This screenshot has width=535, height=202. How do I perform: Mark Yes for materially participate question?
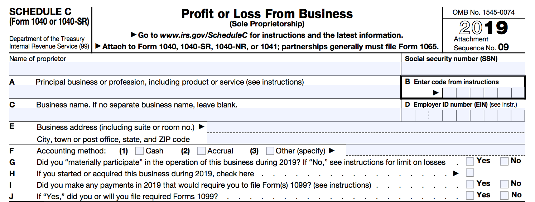(x=470, y=161)
